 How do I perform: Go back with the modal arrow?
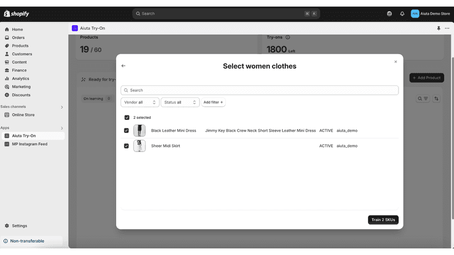point(123,66)
